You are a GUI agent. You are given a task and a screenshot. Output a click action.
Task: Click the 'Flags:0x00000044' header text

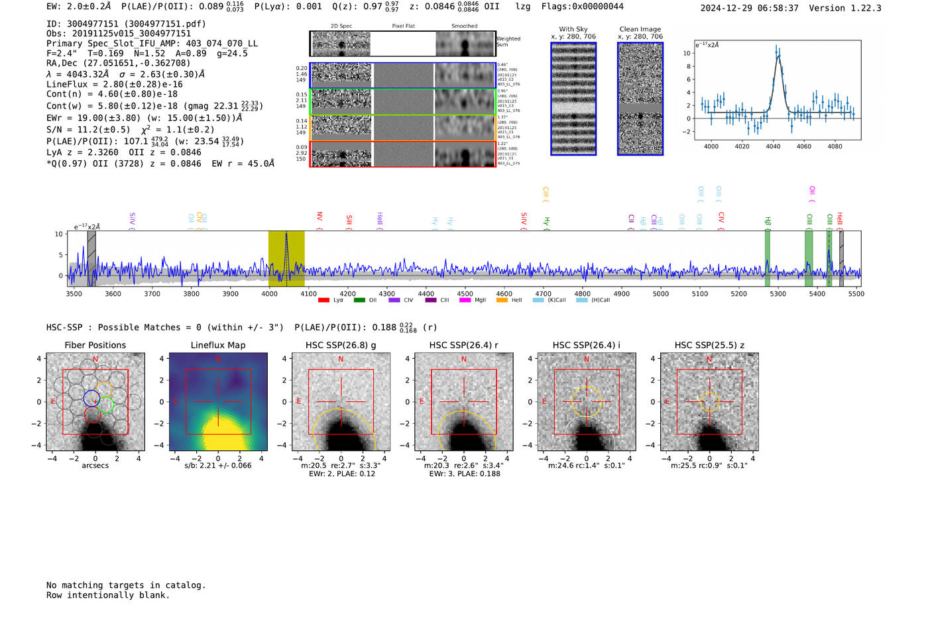[582, 7]
